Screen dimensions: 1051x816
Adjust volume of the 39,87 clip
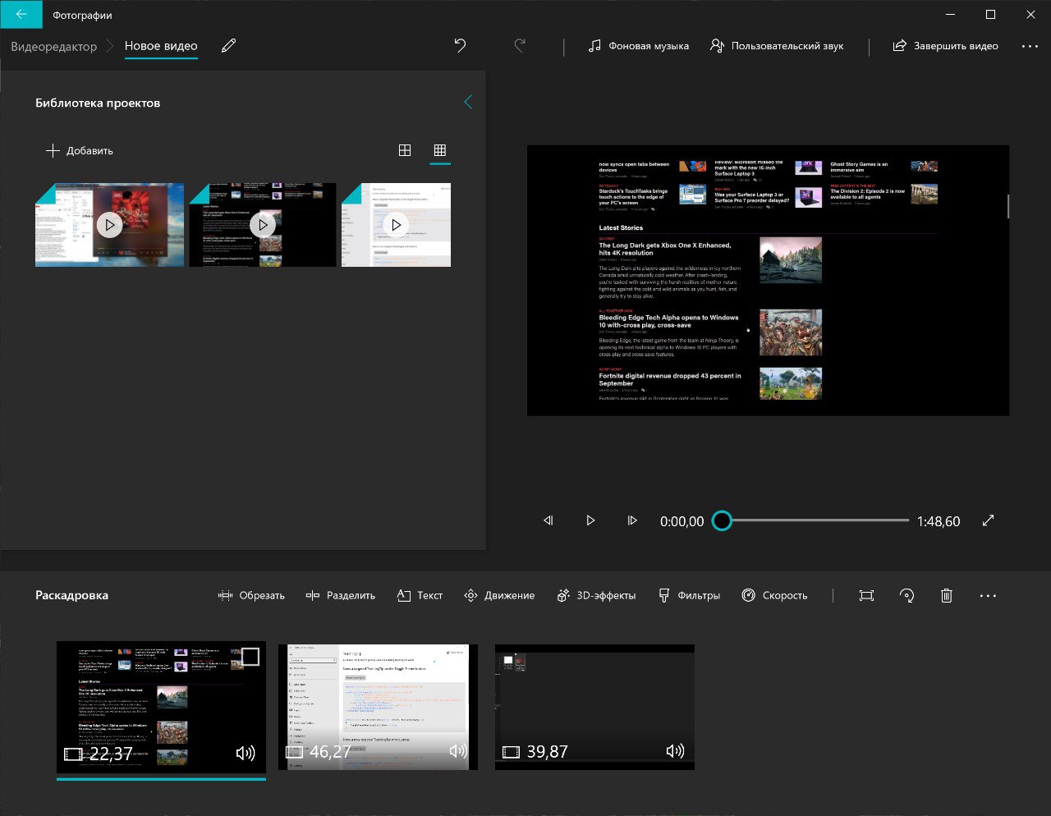675,751
